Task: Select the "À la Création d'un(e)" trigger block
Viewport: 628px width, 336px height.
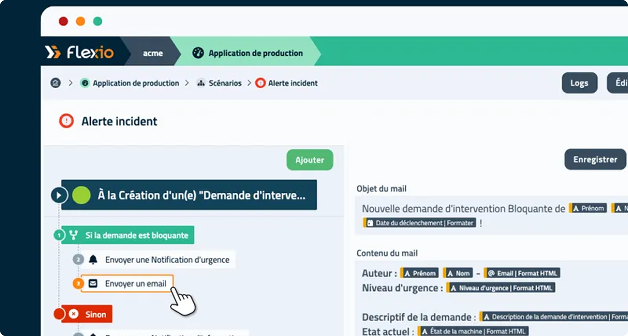Action: [x=189, y=195]
